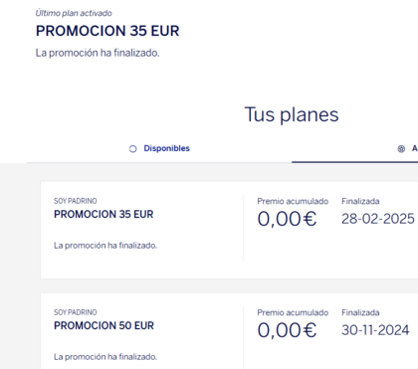The height and width of the screenshot is (369, 418).
Task: Open the PROMOCION 50 EUR card title
Action: 104,325
